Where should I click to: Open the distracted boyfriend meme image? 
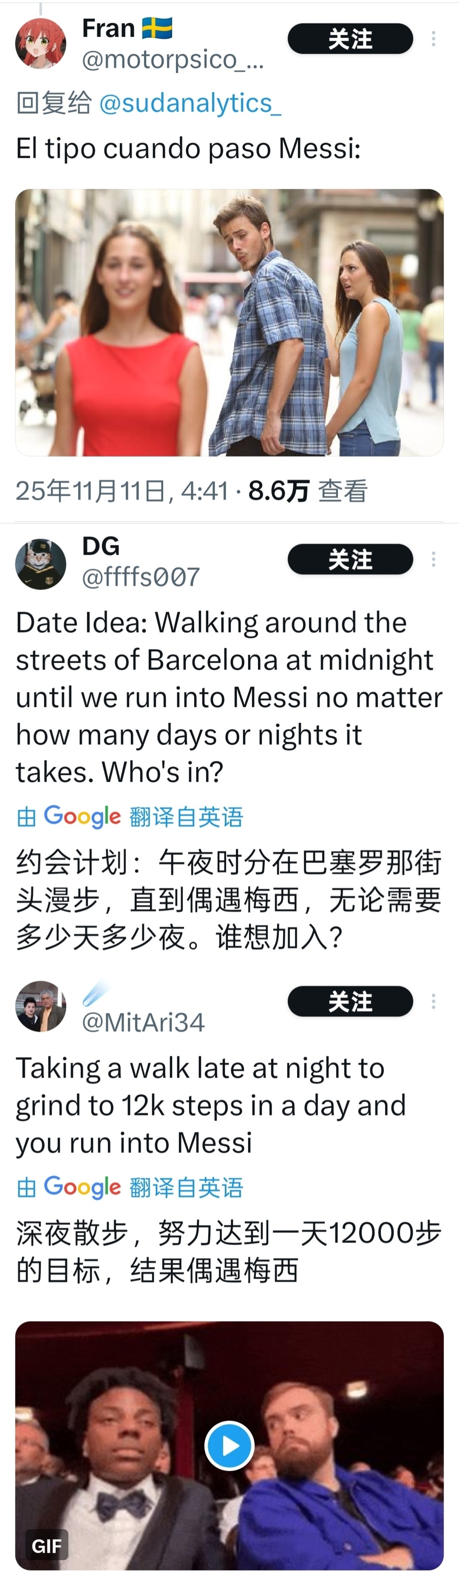coord(229,322)
